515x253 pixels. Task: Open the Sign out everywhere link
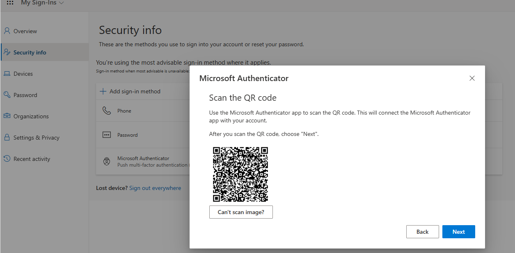tap(155, 187)
